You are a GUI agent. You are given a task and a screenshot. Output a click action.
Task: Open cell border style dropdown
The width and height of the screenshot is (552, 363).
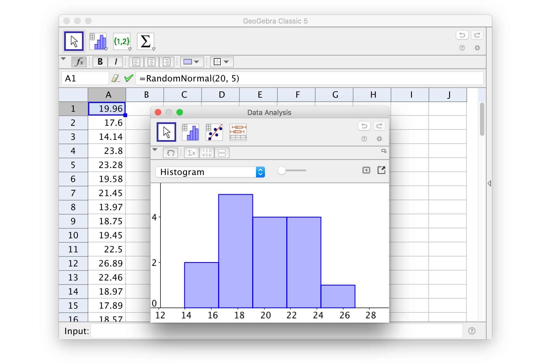pyautogui.click(x=222, y=62)
